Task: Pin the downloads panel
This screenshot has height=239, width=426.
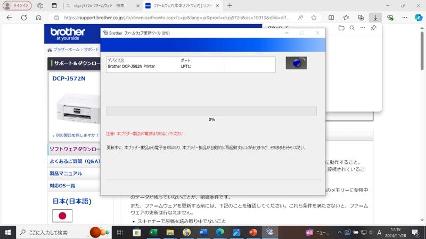Action: [374, 28]
